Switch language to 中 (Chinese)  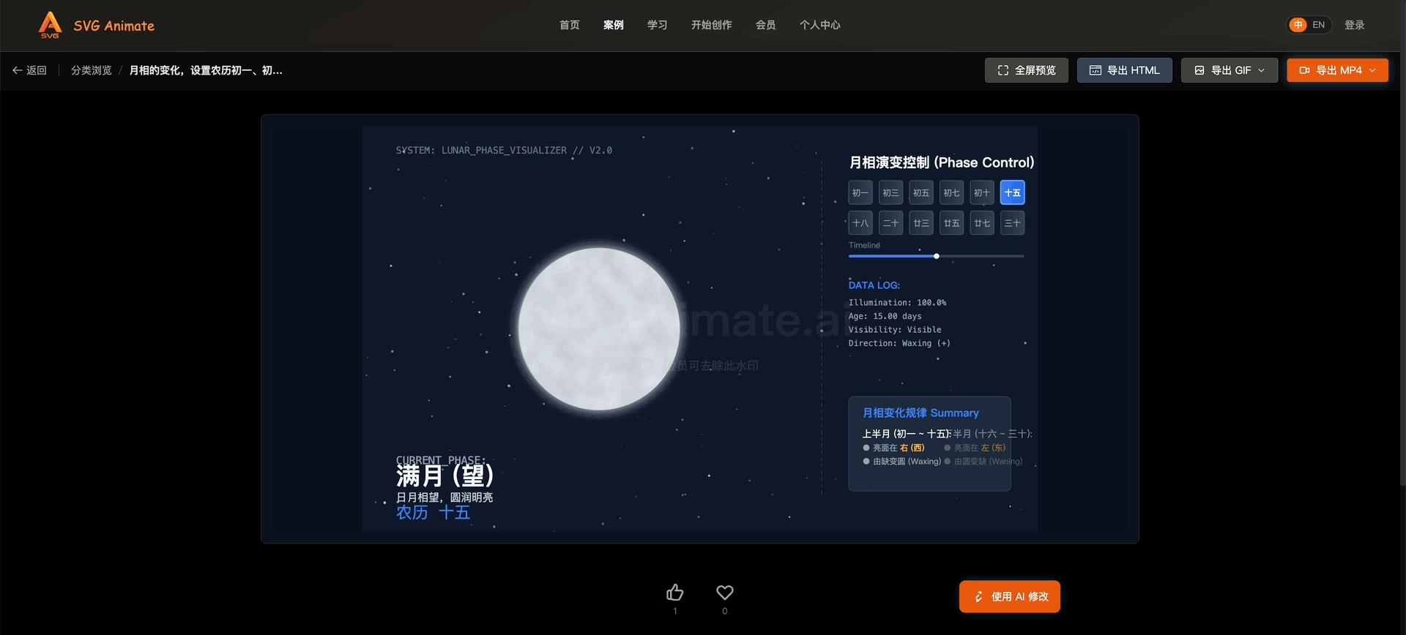coord(1298,25)
